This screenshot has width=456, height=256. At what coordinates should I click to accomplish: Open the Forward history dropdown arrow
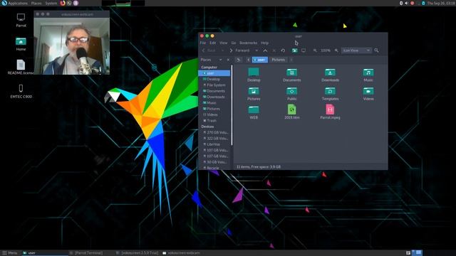(256, 50)
